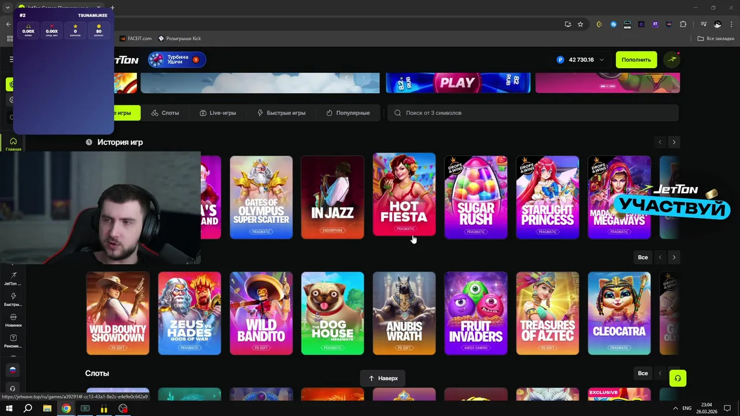Select Слоты category tab
Screen dimensions: 740x416
[165, 113]
